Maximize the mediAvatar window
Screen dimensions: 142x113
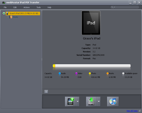[135, 3]
